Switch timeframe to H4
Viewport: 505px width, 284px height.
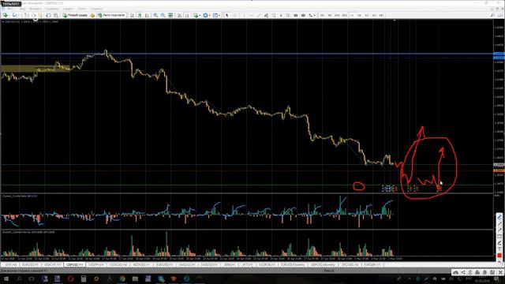359,15
